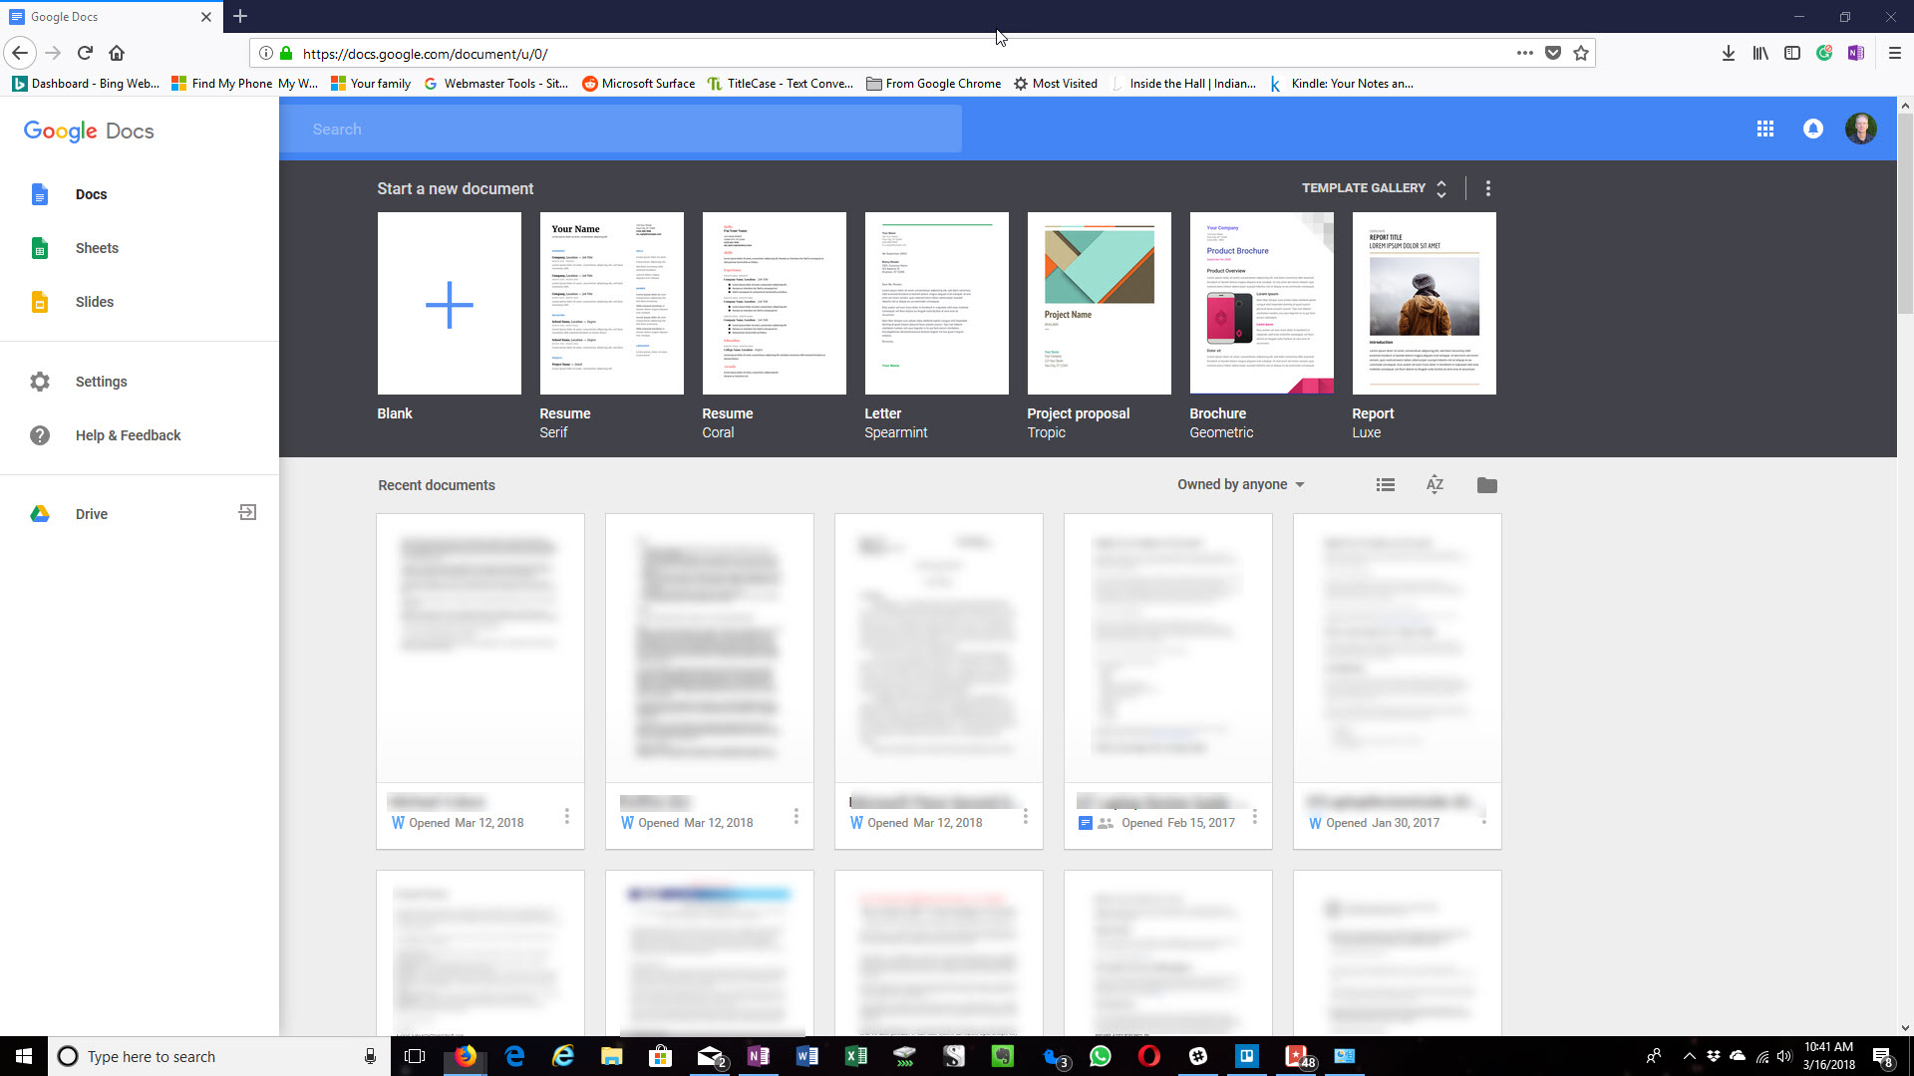
Task: Choose the Letter Spearmint template
Action: 937,303
